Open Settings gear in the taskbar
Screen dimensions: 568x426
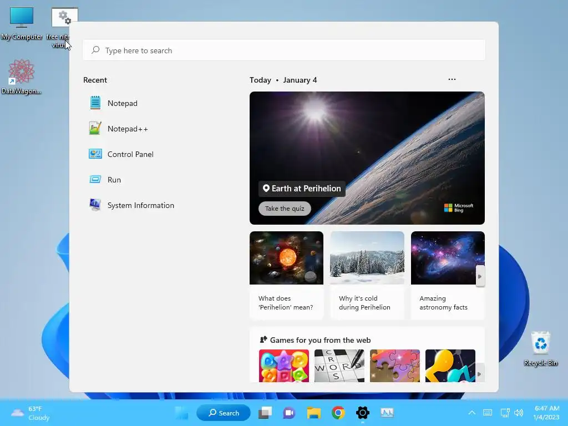pyautogui.click(x=363, y=413)
